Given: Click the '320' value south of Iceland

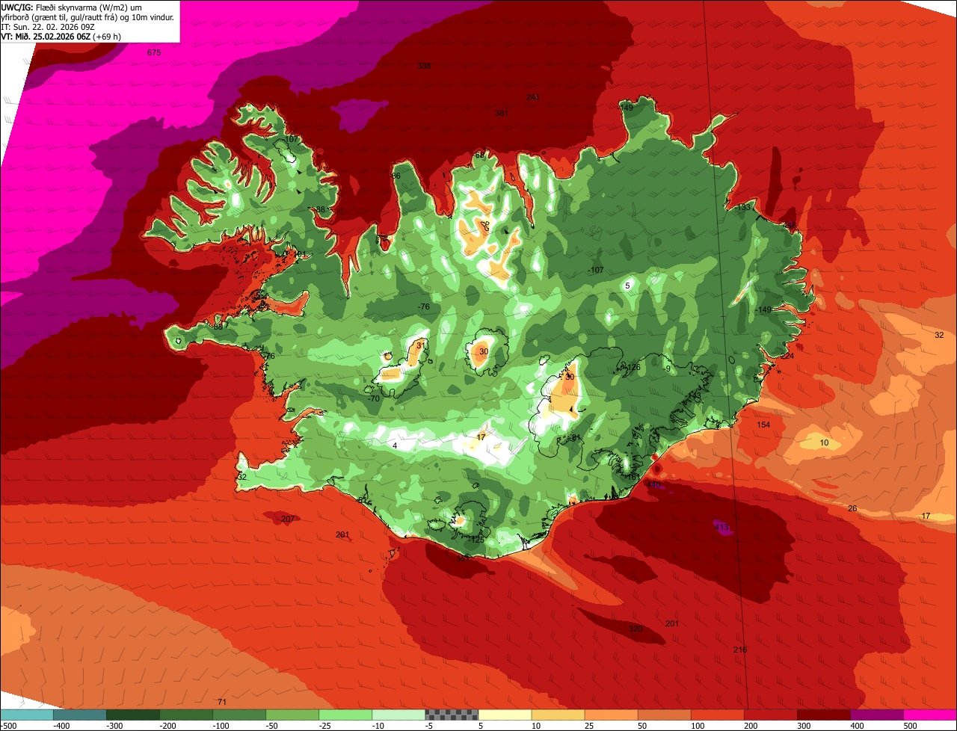Looking at the screenshot, I should [x=636, y=629].
